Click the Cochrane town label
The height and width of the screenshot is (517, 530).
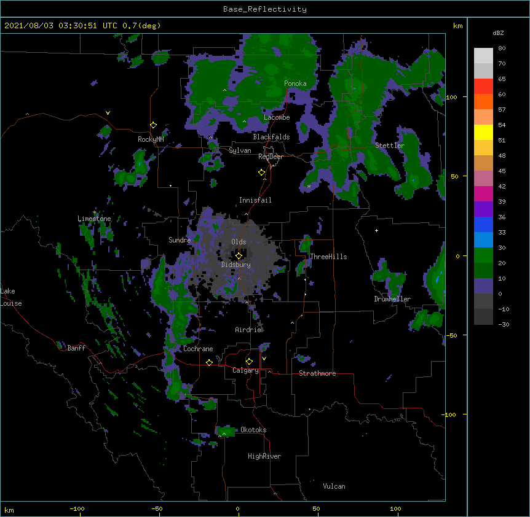tap(198, 349)
